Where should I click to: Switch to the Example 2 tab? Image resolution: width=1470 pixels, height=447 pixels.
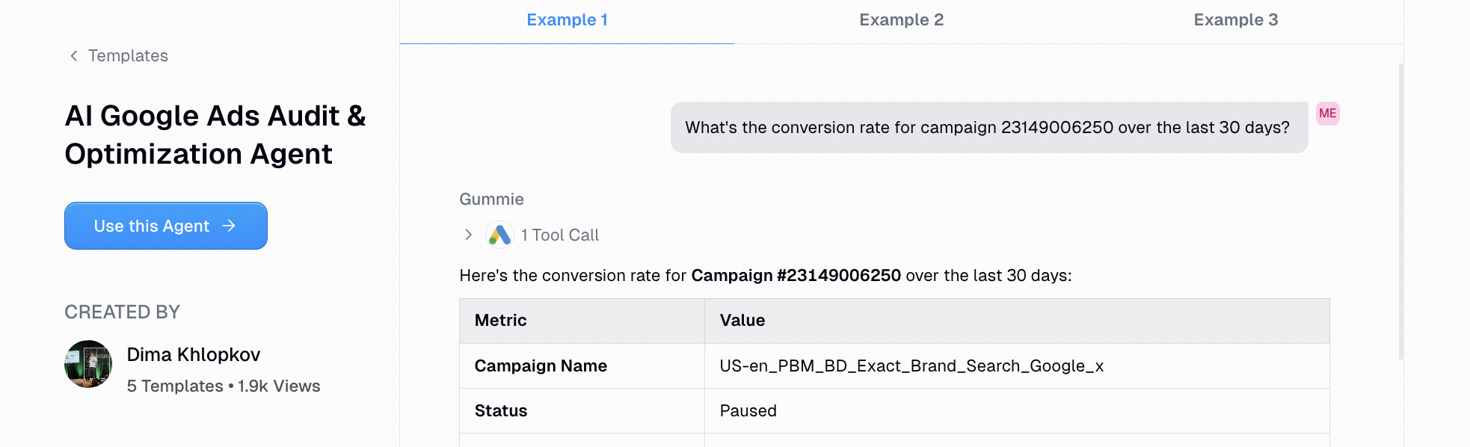[x=901, y=20]
